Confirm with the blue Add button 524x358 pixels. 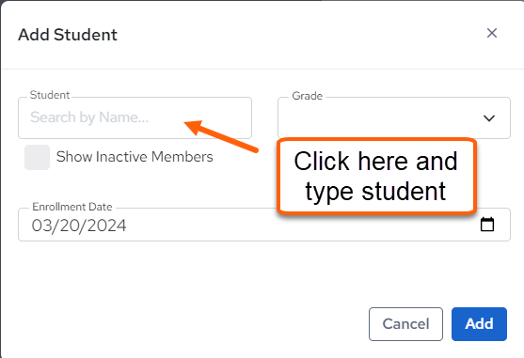coord(479,324)
